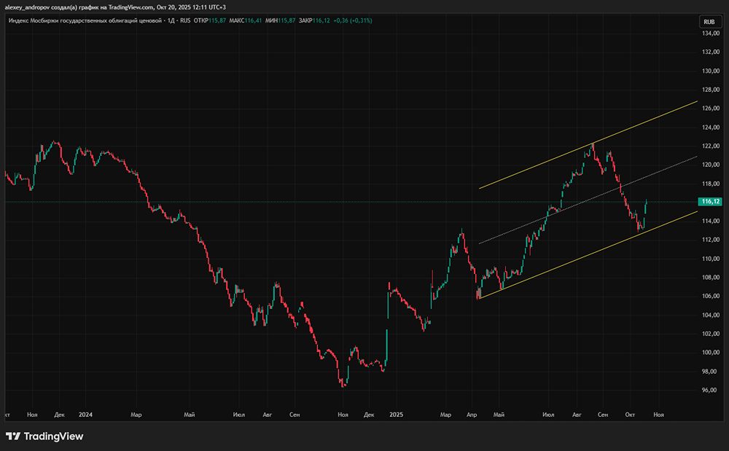
Task: Click the RUS exchange label in legend
Action: [185, 20]
